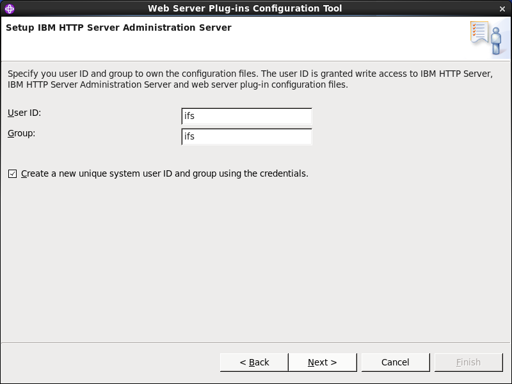Go to the previous step with Back

click(x=254, y=362)
